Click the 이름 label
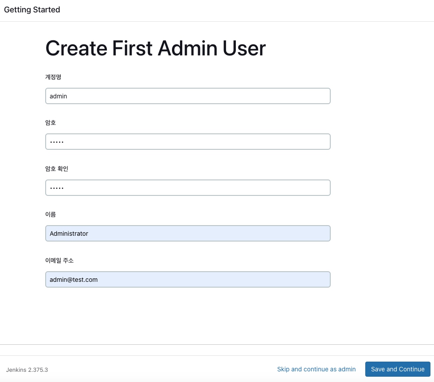The height and width of the screenshot is (382, 434). [51, 214]
